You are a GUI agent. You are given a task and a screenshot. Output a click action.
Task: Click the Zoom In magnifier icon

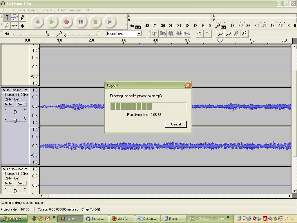[x=220, y=34]
